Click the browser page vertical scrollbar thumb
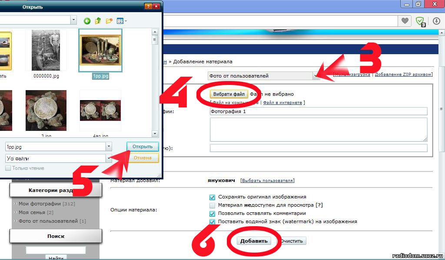 (x=442, y=109)
